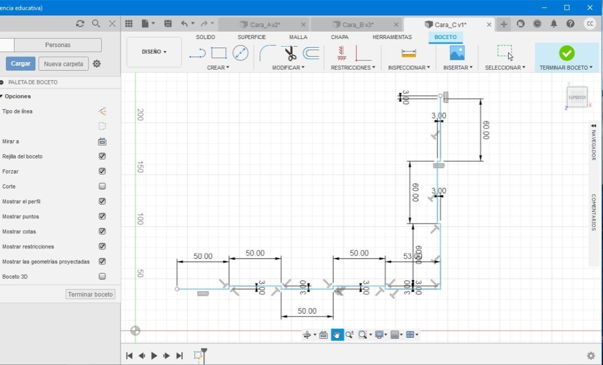
Task: Open notifications bell
Action: click(553, 24)
